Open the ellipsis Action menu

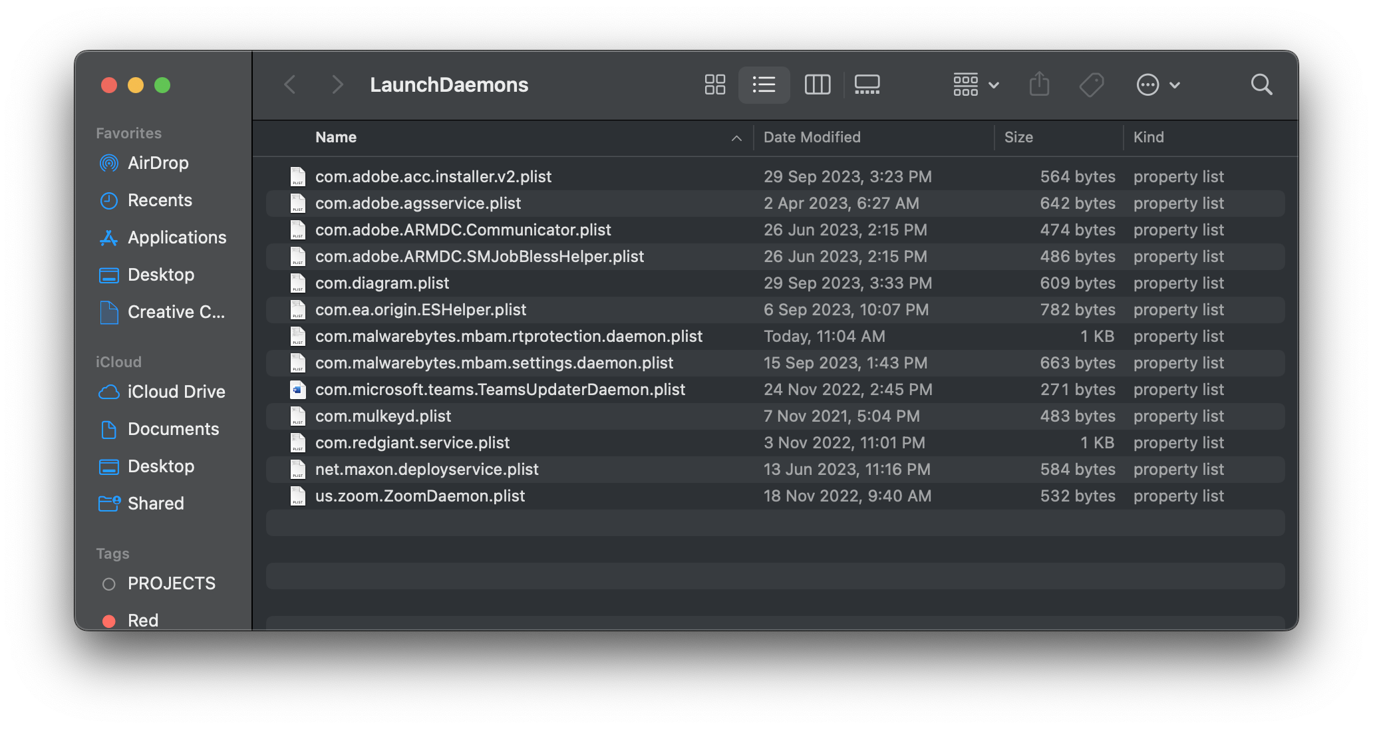pyautogui.click(x=1157, y=84)
